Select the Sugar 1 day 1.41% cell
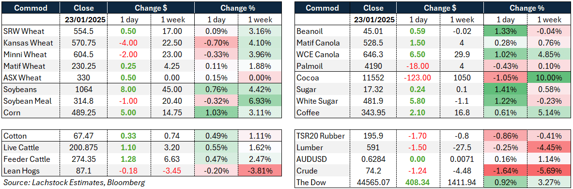 click(x=506, y=90)
